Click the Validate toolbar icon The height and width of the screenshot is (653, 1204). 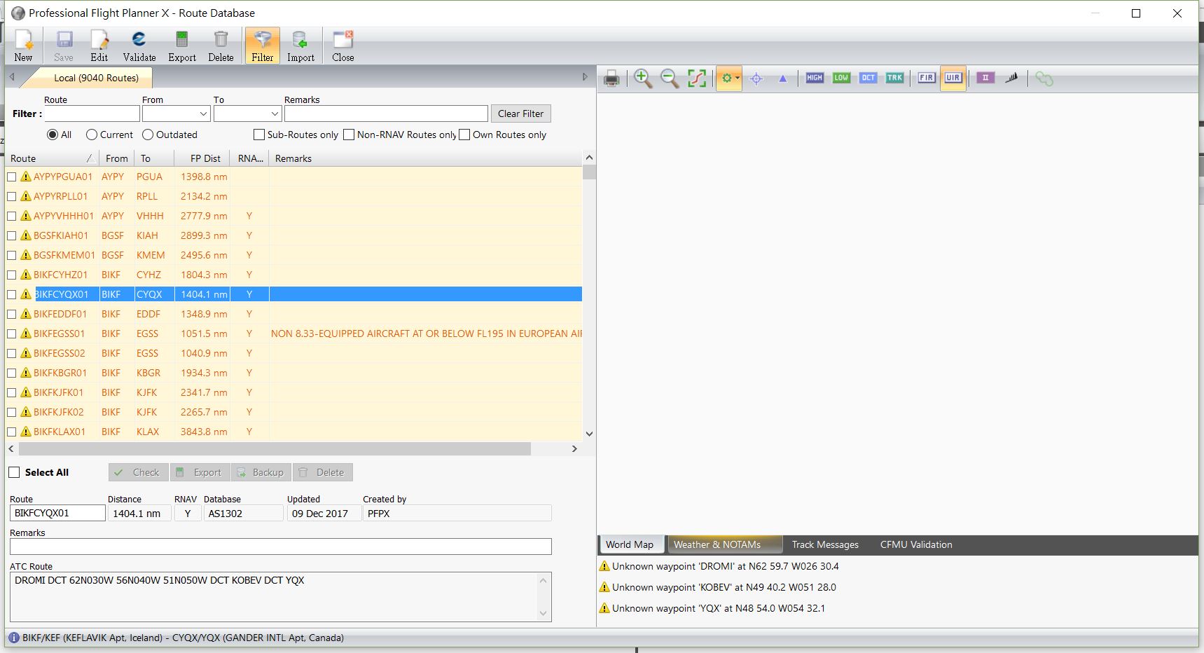[x=139, y=46]
